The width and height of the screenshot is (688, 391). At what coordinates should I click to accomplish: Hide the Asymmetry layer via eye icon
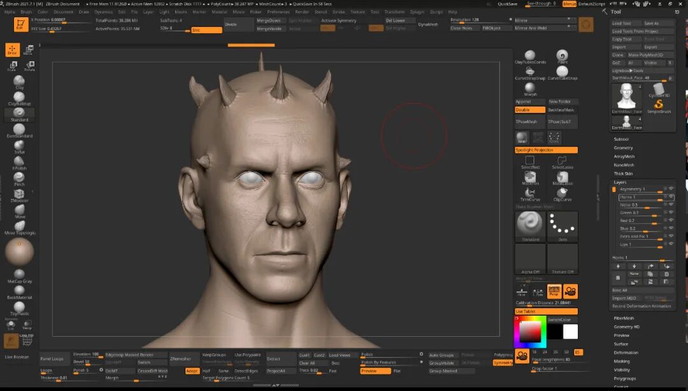point(671,189)
